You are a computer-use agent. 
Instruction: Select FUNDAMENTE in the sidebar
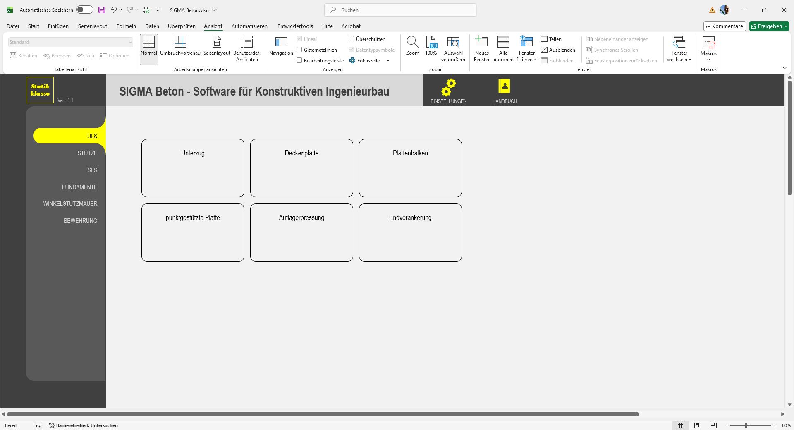click(79, 187)
